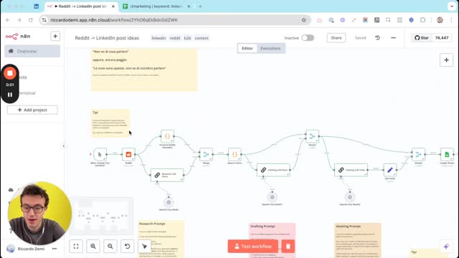The image size is (459, 258).
Task: Open Riccardo Demi user options menu
Action: coord(55,249)
